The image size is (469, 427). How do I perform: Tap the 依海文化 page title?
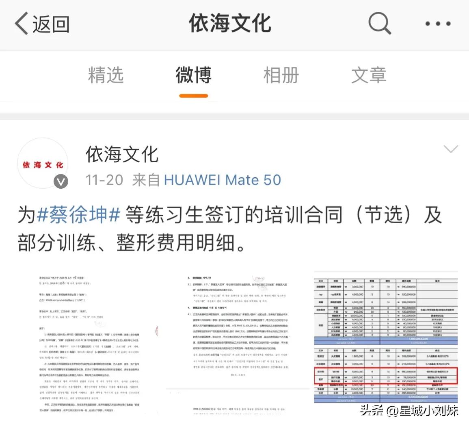click(x=229, y=23)
